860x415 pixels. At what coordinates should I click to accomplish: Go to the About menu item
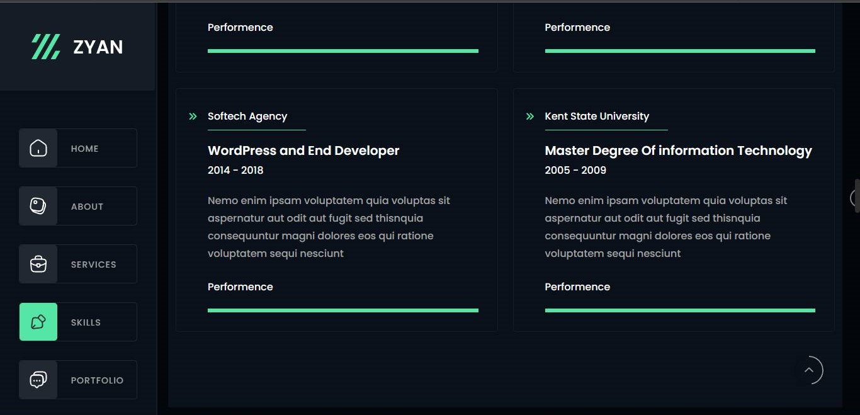[87, 207]
